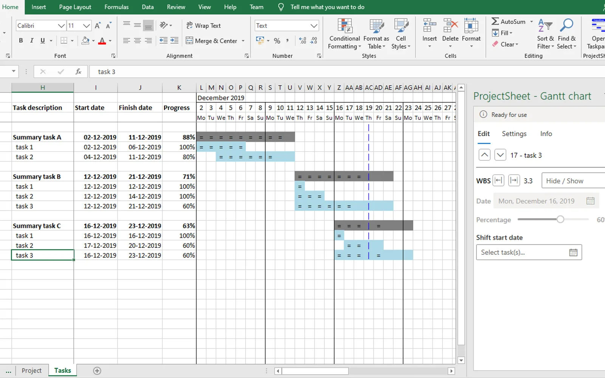This screenshot has width=605, height=378.
Task: Open Conditional Formatting menu
Action: (344, 34)
